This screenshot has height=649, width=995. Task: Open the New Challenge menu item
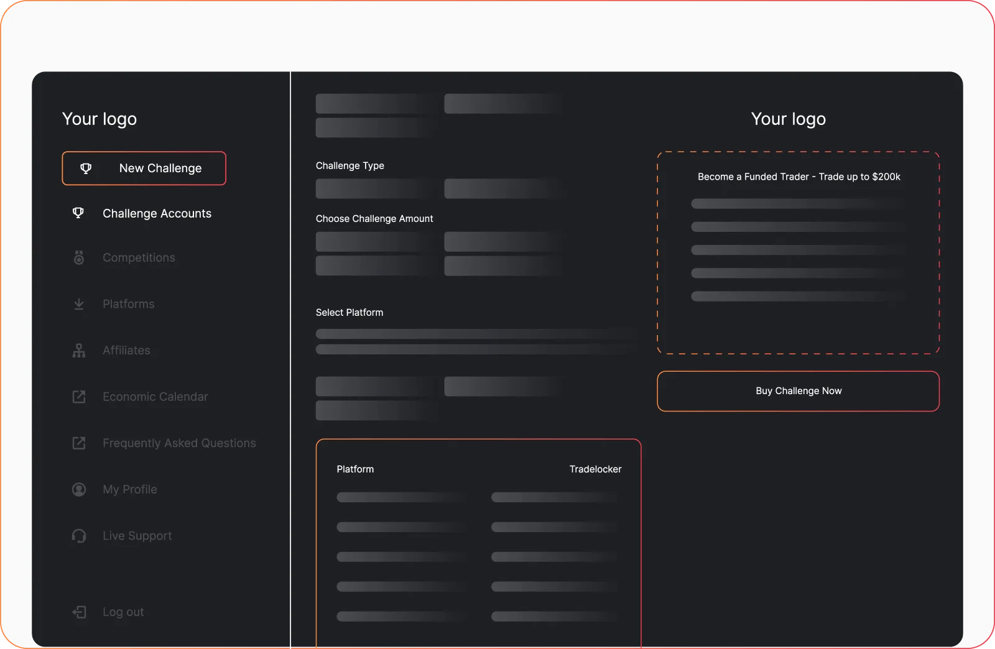[x=160, y=168]
